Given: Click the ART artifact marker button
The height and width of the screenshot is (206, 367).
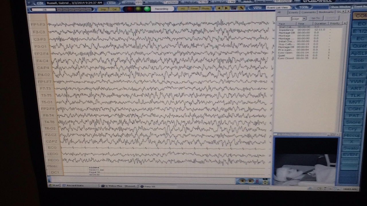Looking at the screenshot, I should pyautogui.click(x=356, y=89).
